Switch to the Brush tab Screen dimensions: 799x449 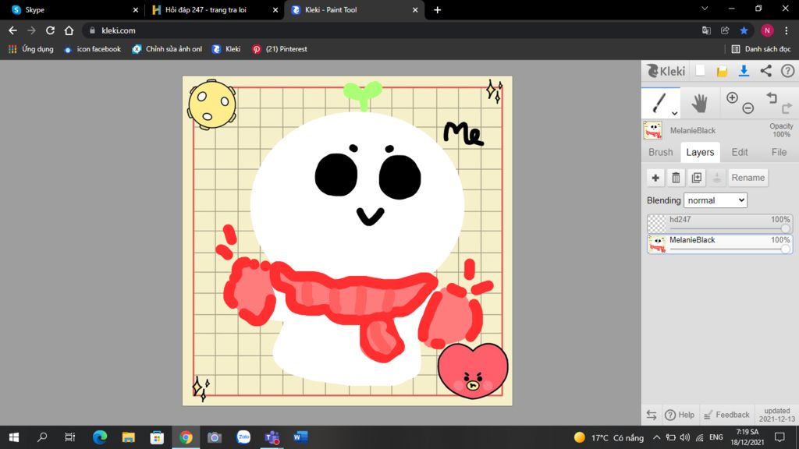point(660,152)
